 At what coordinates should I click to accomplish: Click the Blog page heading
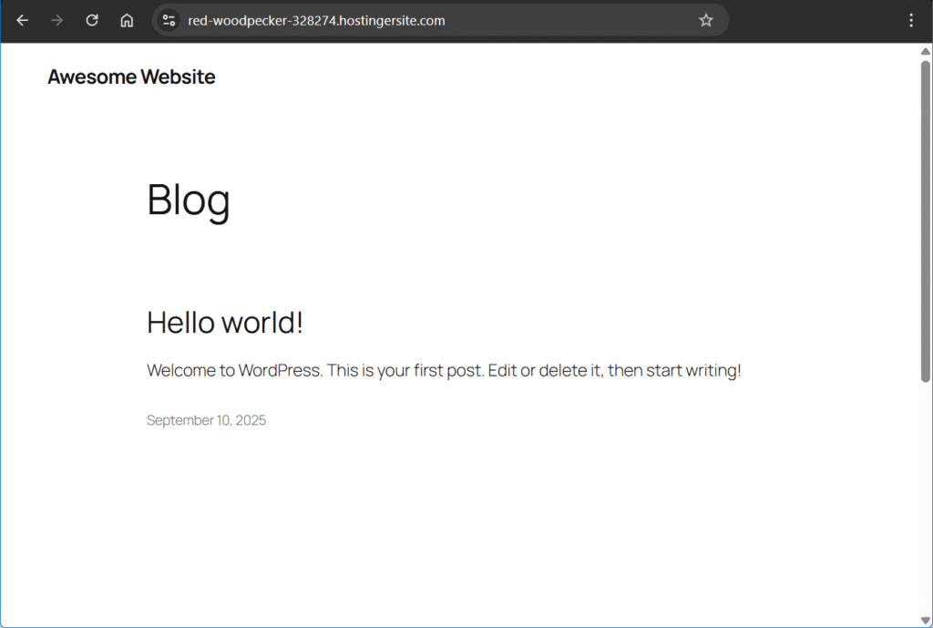189,200
